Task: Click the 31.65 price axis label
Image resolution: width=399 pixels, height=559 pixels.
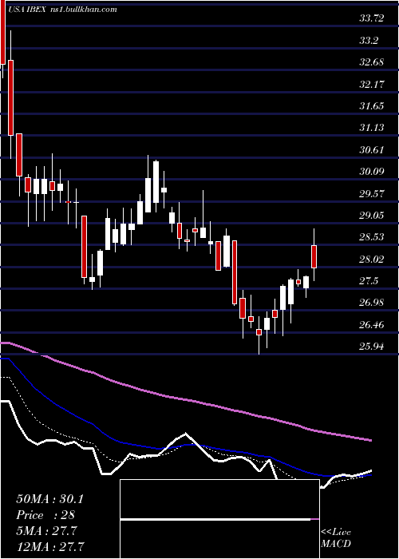Action: point(372,106)
